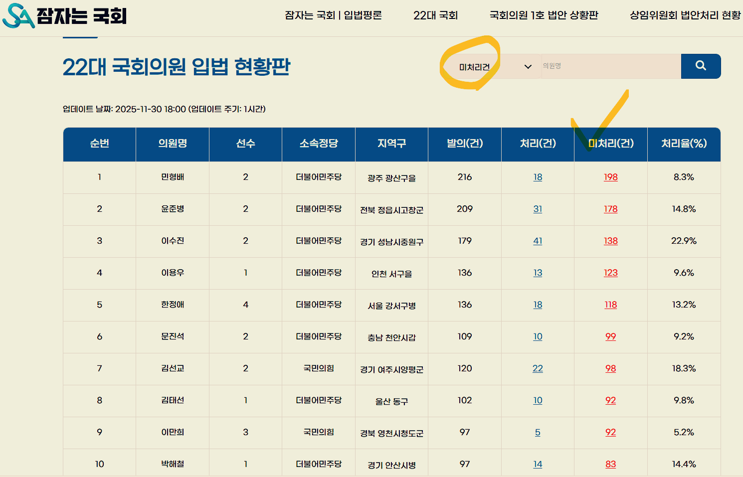The height and width of the screenshot is (477, 743).
Task: Click the district 광주 광산구을
Action: click(391, 178)
